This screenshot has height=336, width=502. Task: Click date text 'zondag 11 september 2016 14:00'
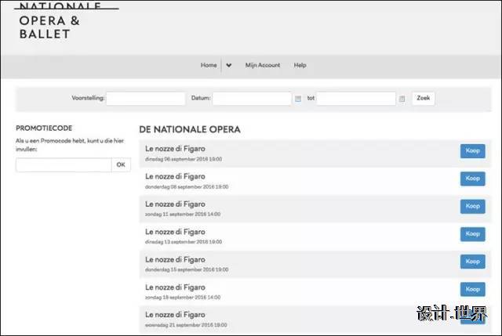pyautogui.click(x=183, y=214)
